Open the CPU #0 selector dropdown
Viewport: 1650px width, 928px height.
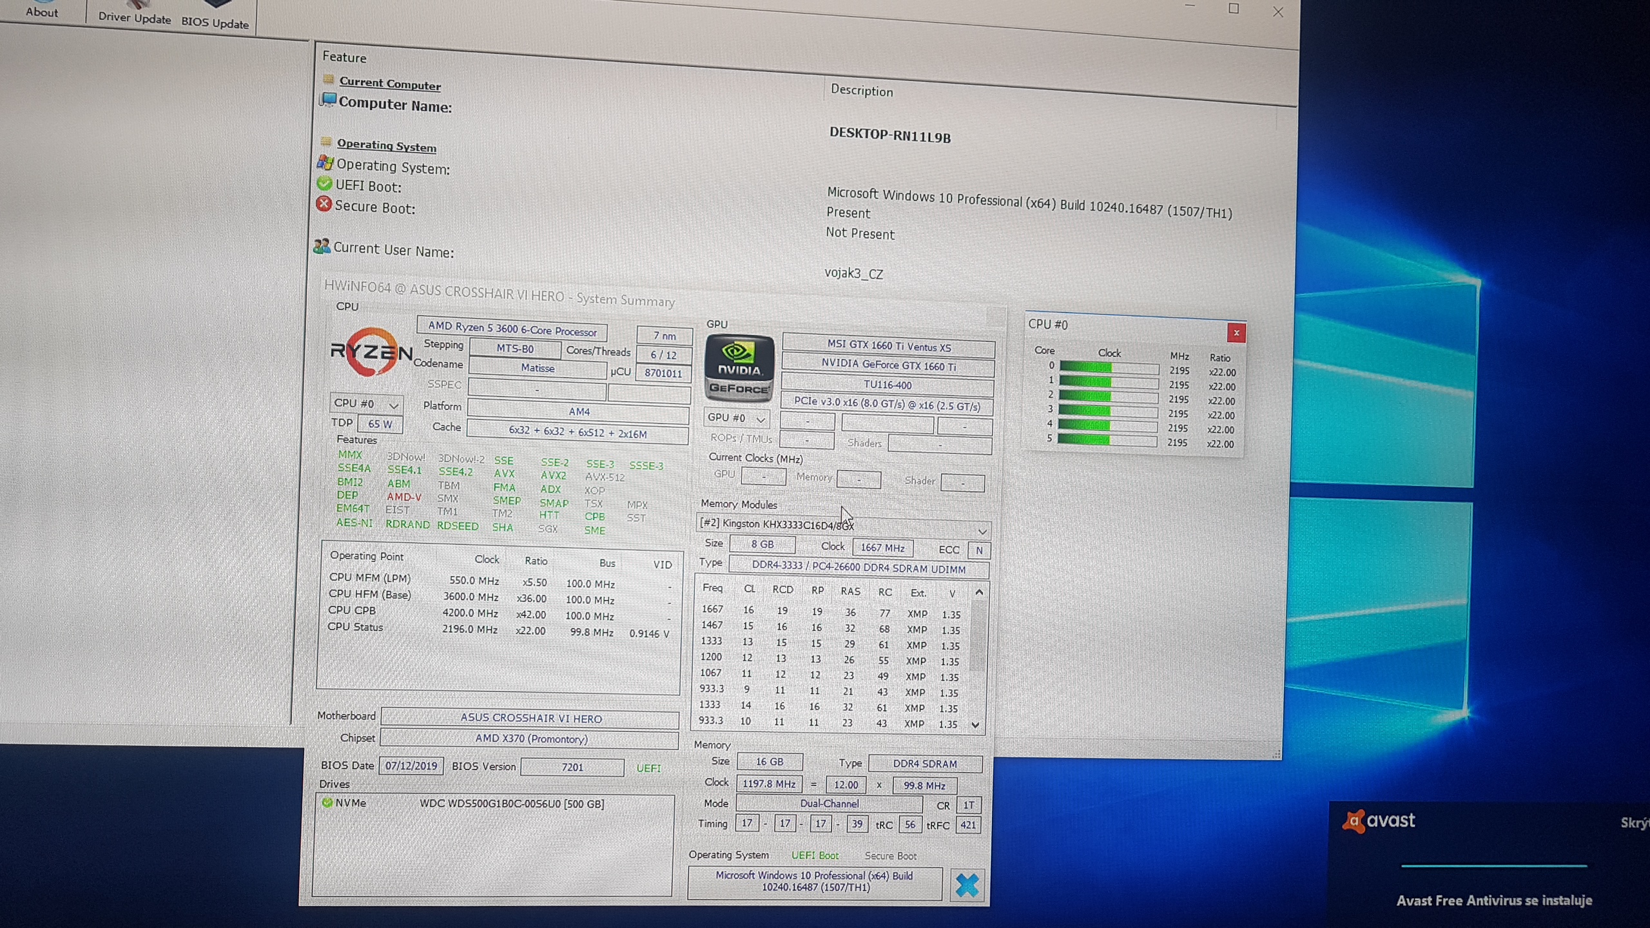tap(366, 404)
